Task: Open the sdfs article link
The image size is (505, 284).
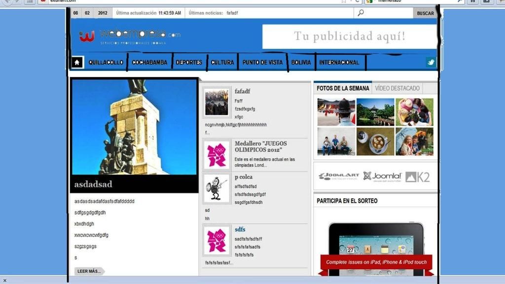Action: point(240,229)
